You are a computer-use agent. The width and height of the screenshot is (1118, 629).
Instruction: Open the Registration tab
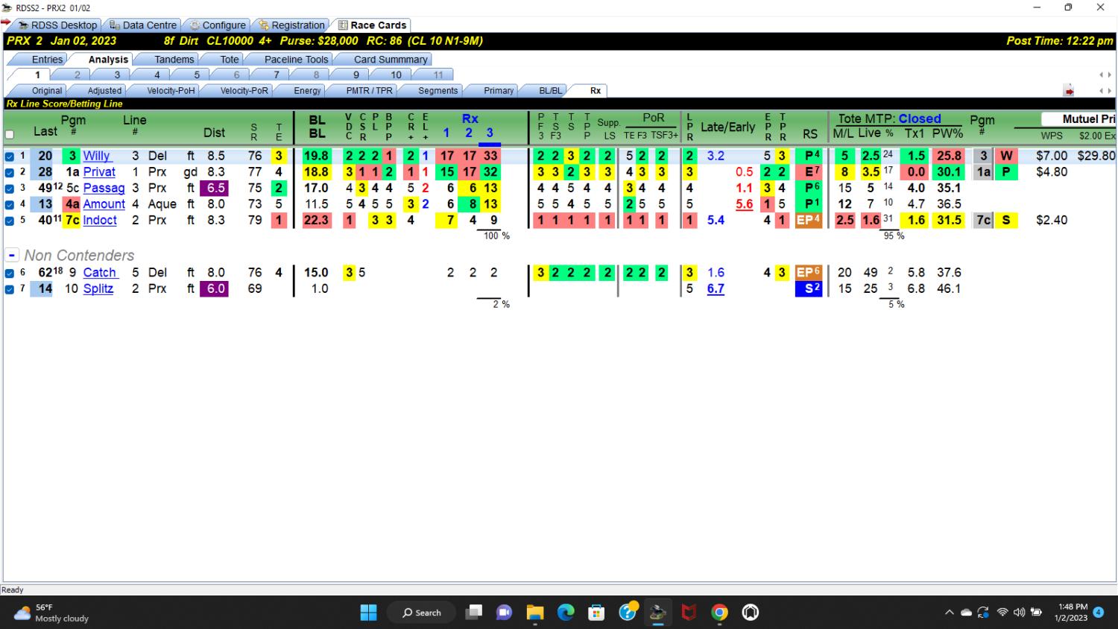(x=291, y=25)
